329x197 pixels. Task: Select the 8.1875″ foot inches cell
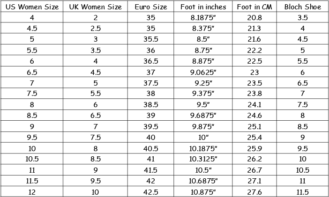203,17
